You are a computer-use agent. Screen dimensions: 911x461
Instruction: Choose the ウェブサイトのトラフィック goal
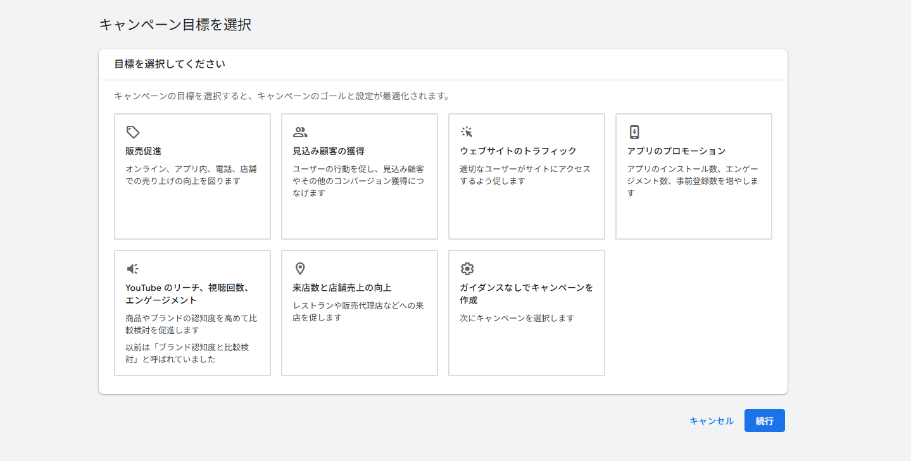tap(527, 176)
